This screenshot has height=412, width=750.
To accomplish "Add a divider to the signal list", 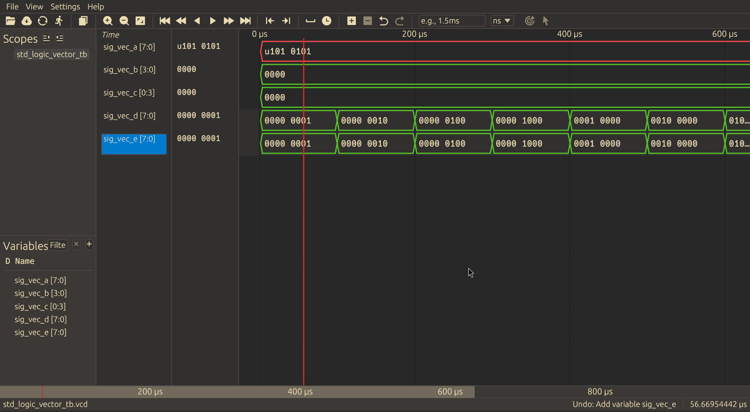I will [x=311, y=21].
